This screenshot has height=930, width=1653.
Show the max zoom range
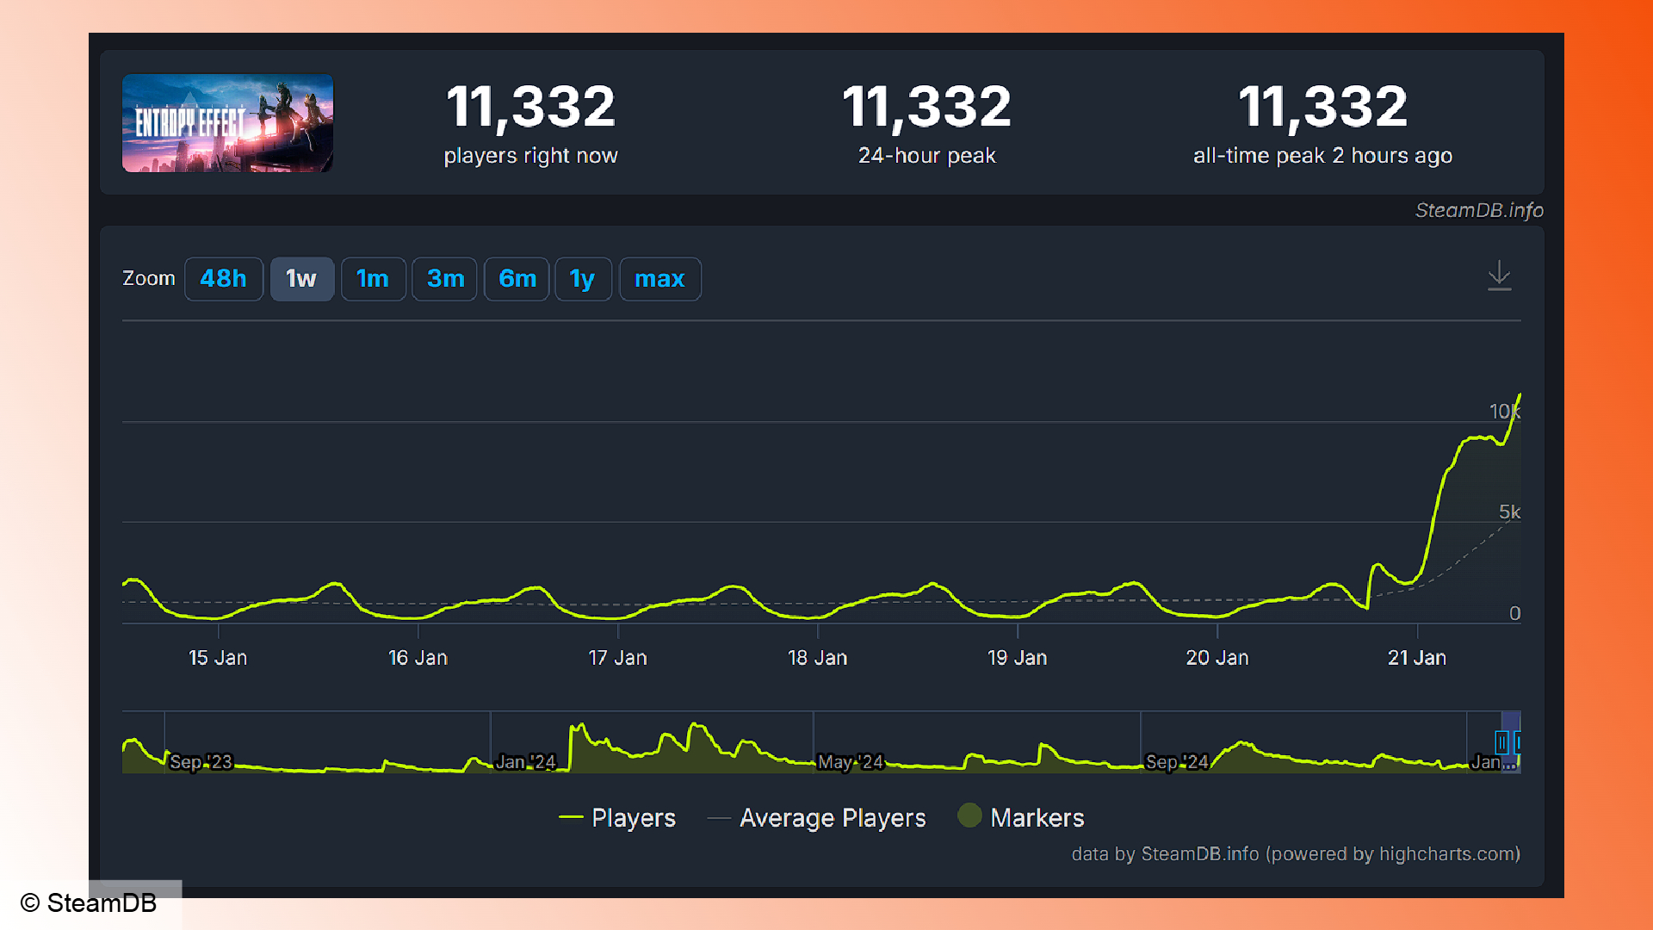[659, 279]
